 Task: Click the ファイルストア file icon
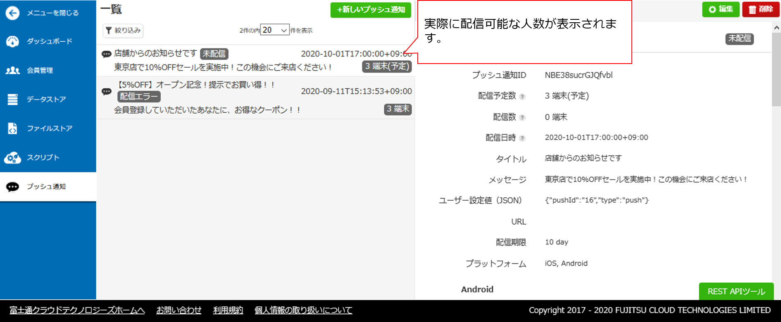point(12,128)
